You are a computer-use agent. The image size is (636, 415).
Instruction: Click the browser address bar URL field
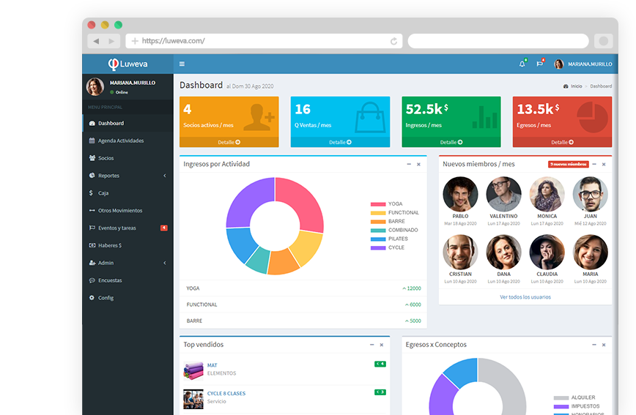(x=264, y=41)
